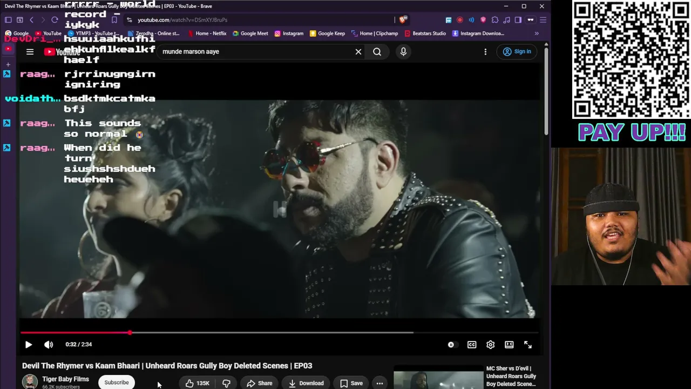Viewport: 691px width, 389px height.
Task: Open the Beatstars Studio bookmark
Action: tap(425, 33)
